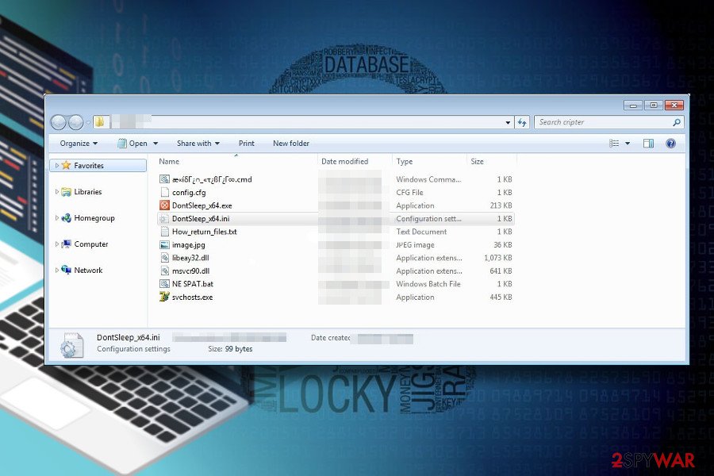Click the svchosts.exe file icon
The height and width of the screenshot is (476, 714).
[164, 297]
